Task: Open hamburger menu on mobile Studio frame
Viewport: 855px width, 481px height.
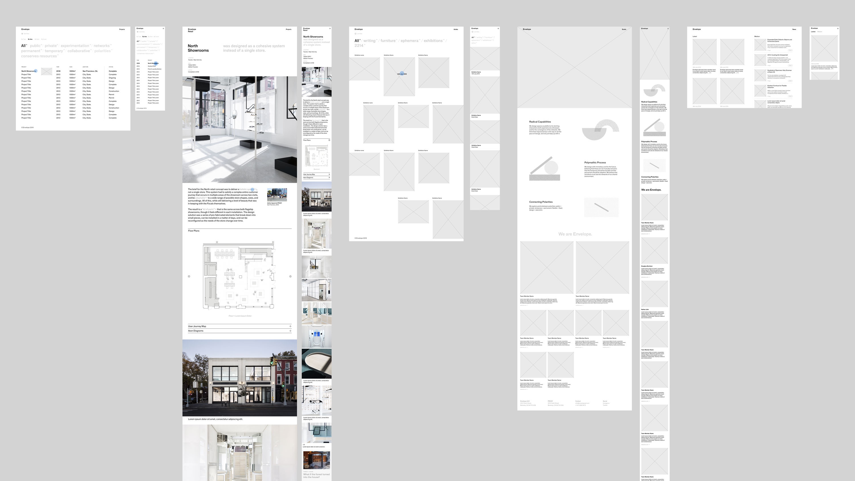Action: click(x=668, y=29)
